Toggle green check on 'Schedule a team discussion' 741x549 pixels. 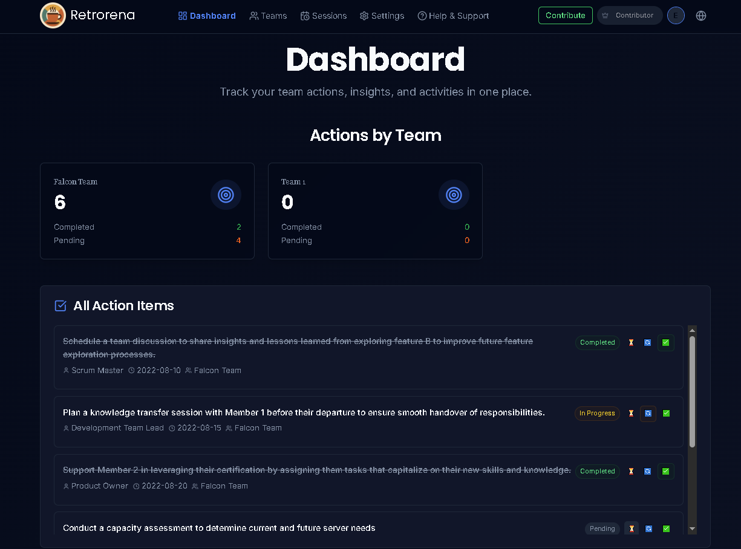(666, 343)
